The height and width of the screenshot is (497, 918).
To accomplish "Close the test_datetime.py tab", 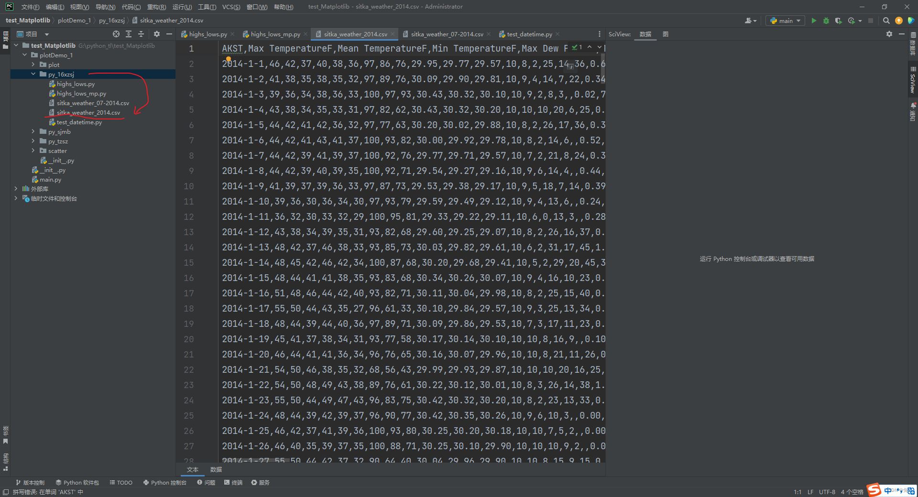I will click(557, 34).
